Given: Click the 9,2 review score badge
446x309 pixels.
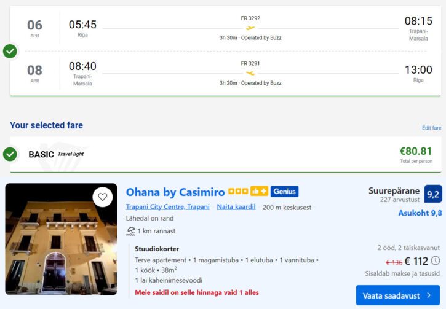Looking at the screenshot, I should pos(433,194).
